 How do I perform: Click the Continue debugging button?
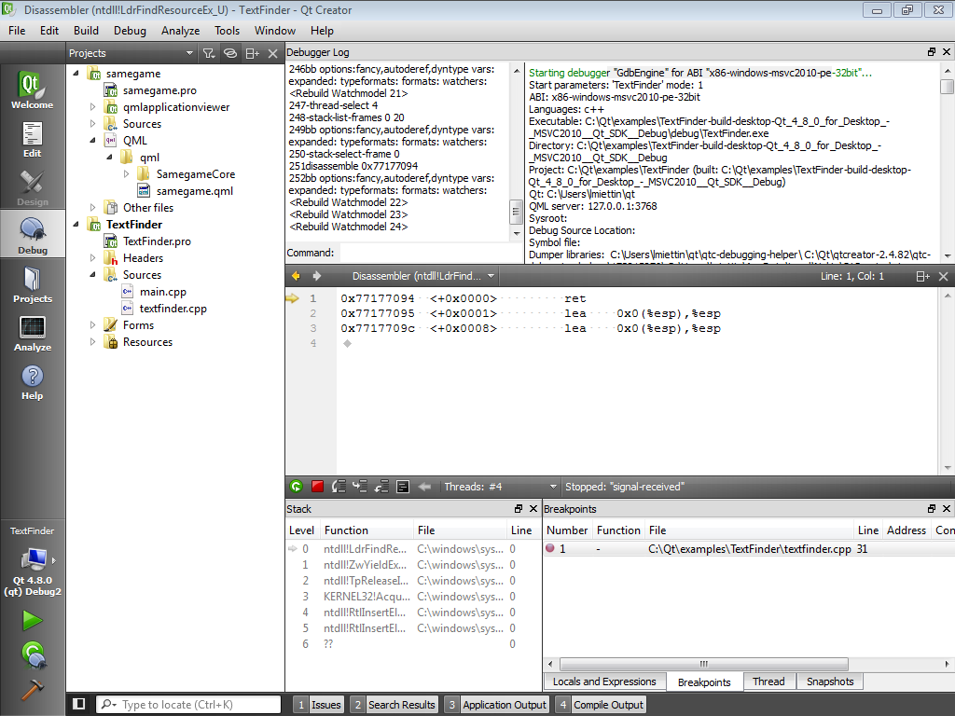coord(296,487)
